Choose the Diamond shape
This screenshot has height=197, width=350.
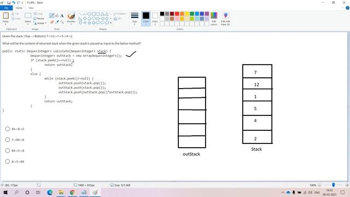click(x=85, y=19)
